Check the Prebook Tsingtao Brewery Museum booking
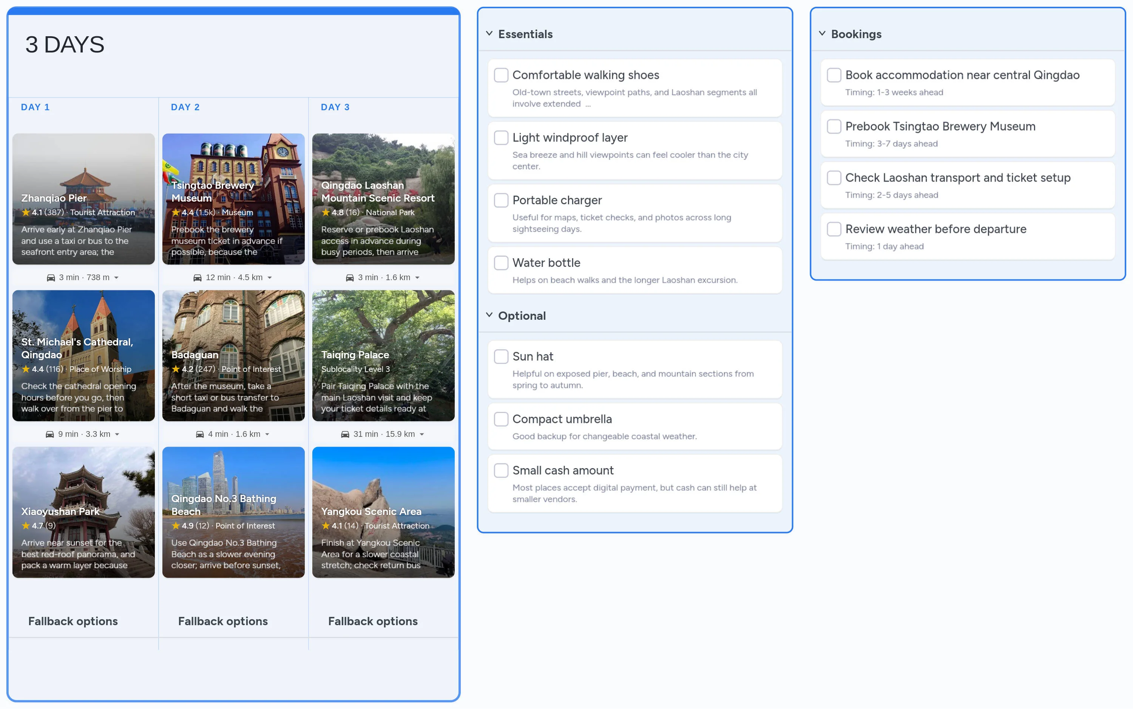This screenshot has width=1133, height=709. click(x=834, y=126)
